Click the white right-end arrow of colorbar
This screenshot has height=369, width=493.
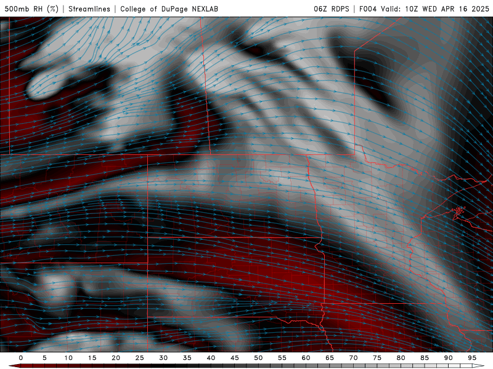tap(478, 366)
